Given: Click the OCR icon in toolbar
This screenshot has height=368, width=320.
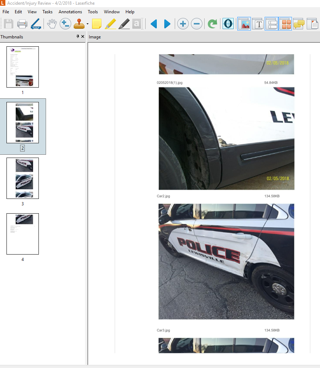Looking at the screenshot, I should (228, 24).
